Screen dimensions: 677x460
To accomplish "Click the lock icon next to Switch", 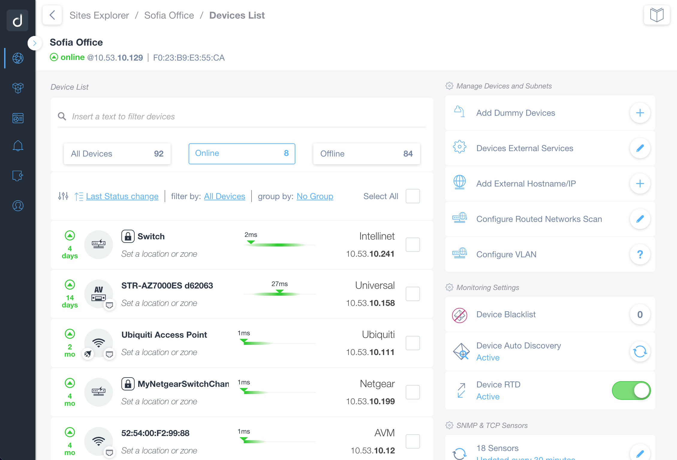I will click(128, 236).
